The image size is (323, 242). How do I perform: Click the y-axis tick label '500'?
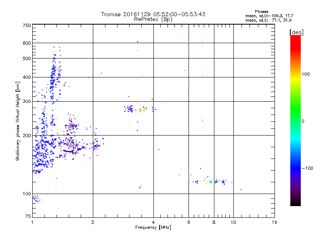pyautogui.click(x=27, y=58)
